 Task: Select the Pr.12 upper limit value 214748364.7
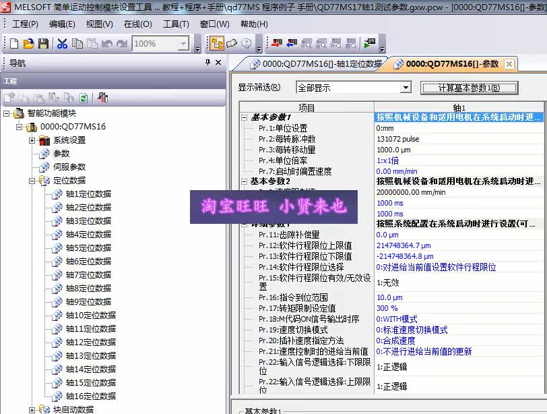coord(459,245)
